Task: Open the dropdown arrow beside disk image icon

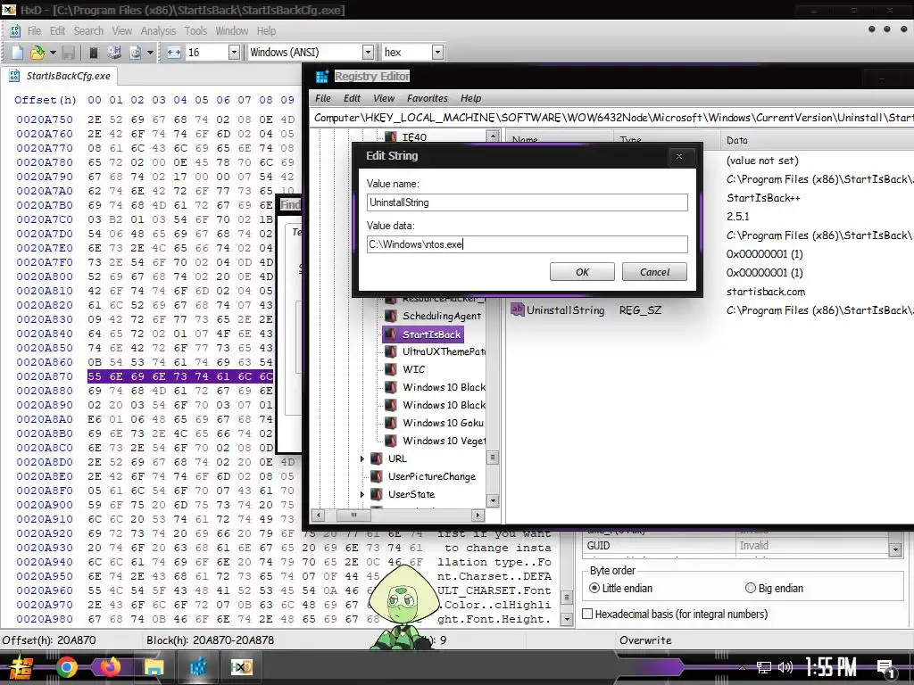Action: pyautogui.click(x=150, y=53)
